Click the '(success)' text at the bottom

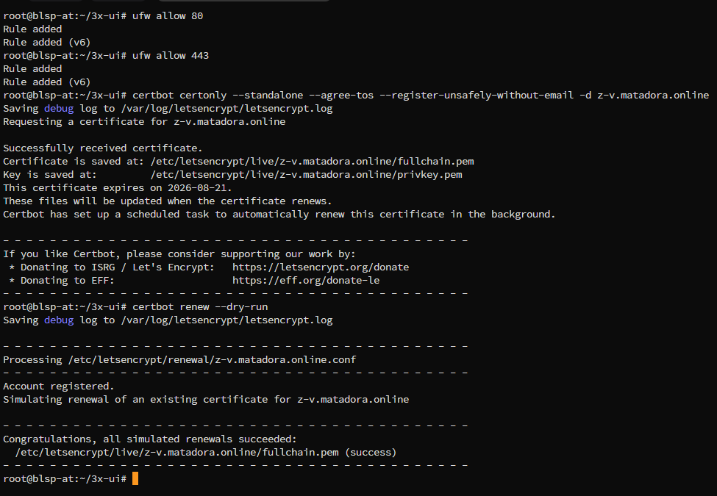(x=371, y=453)
